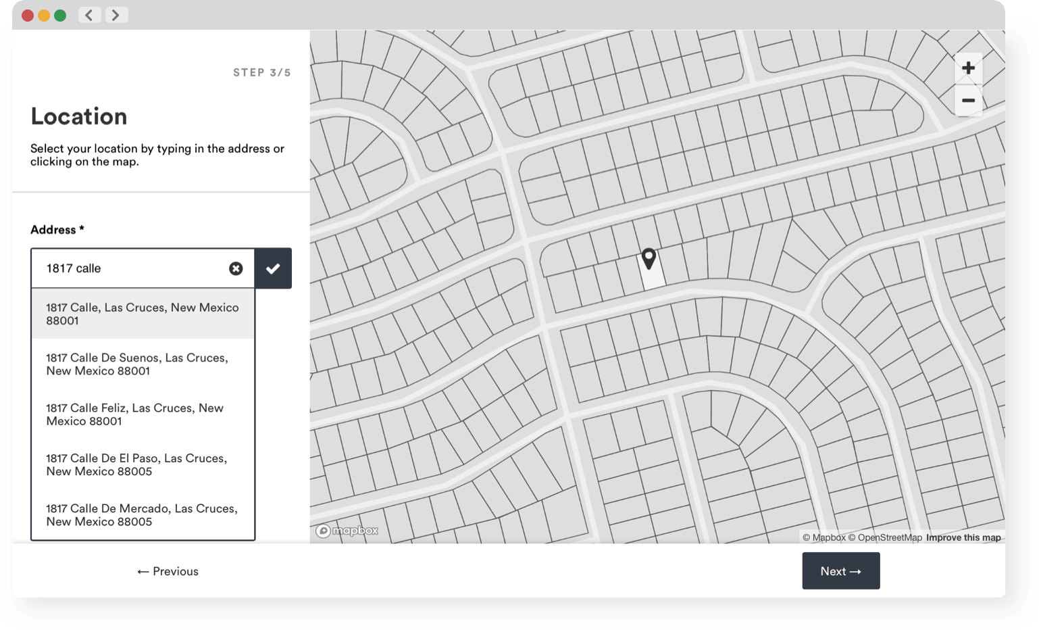Close the window with red button
Image resolution: width=1039 pixels, height=630 pixels.
(28, 15)
